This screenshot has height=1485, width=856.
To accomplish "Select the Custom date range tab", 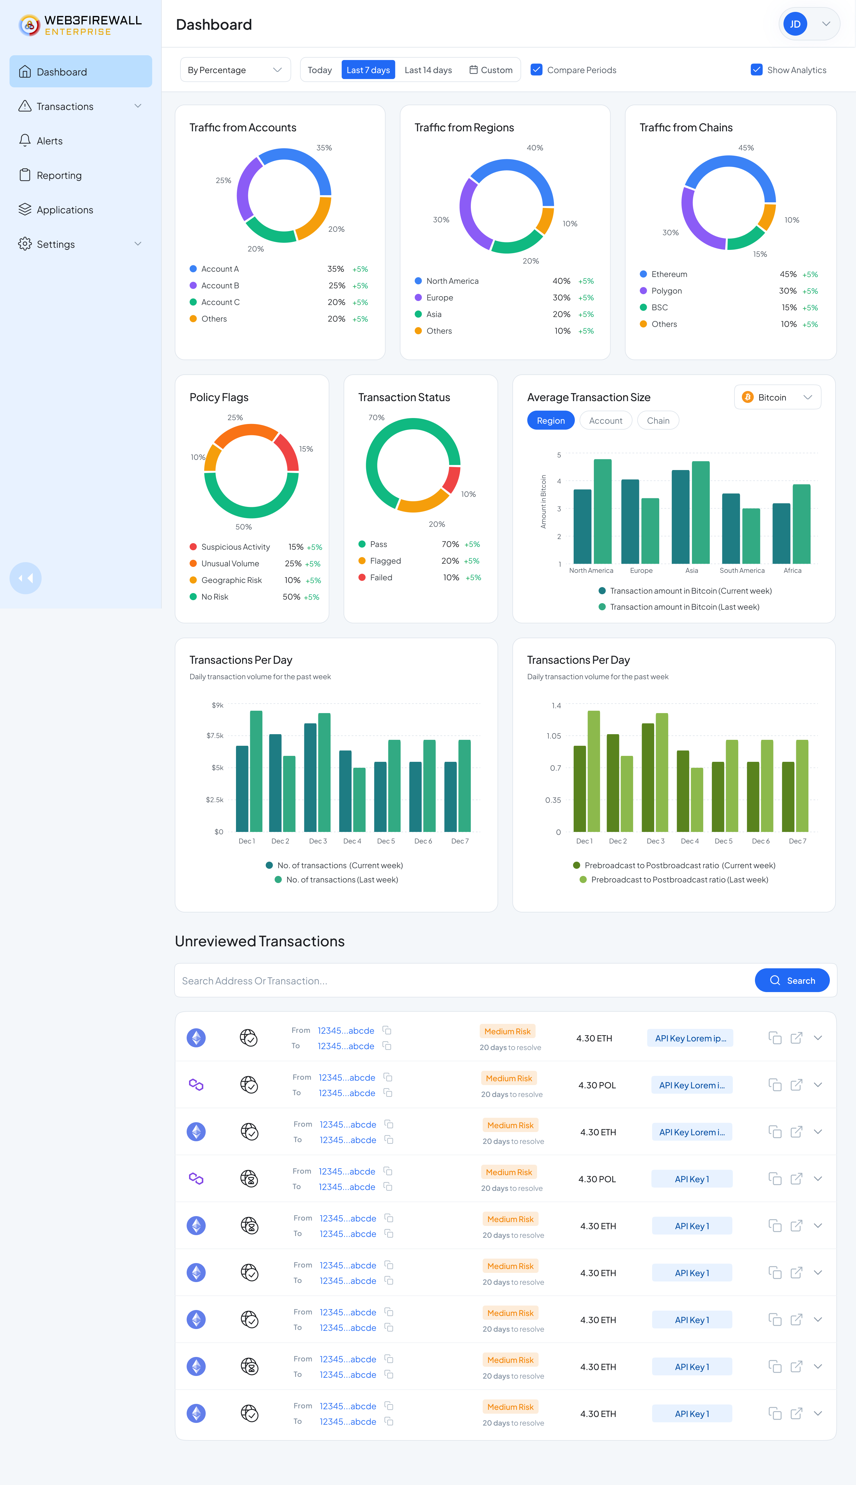I will click(491, 70).
